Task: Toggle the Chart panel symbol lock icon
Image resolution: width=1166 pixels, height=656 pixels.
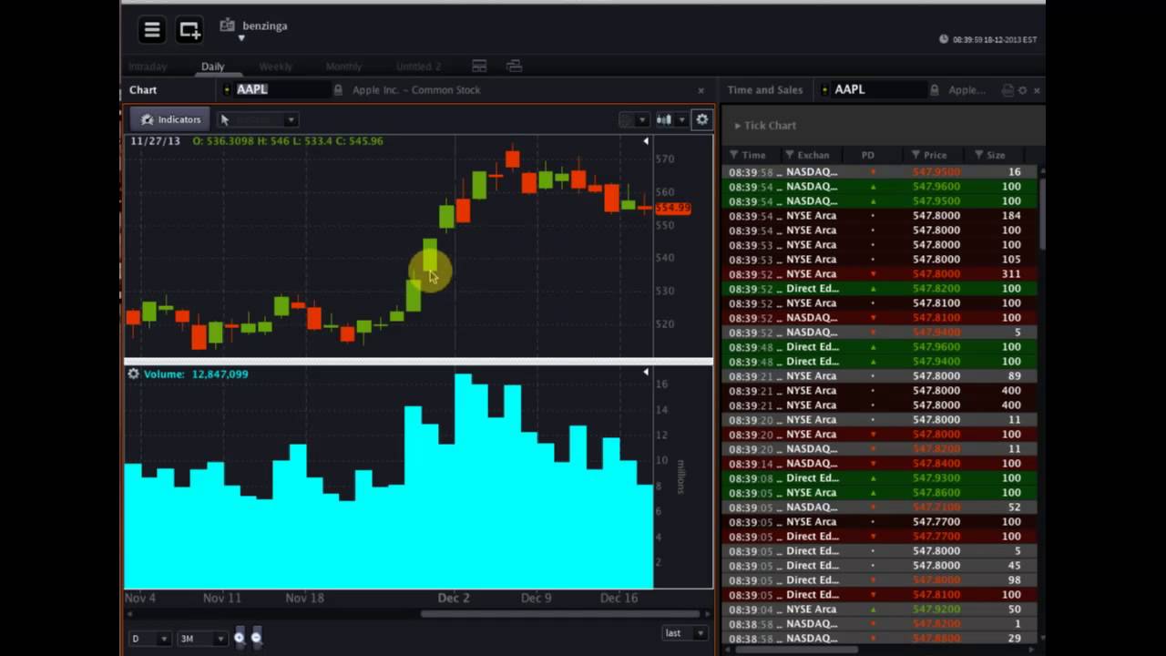Action: pos(338,89)
